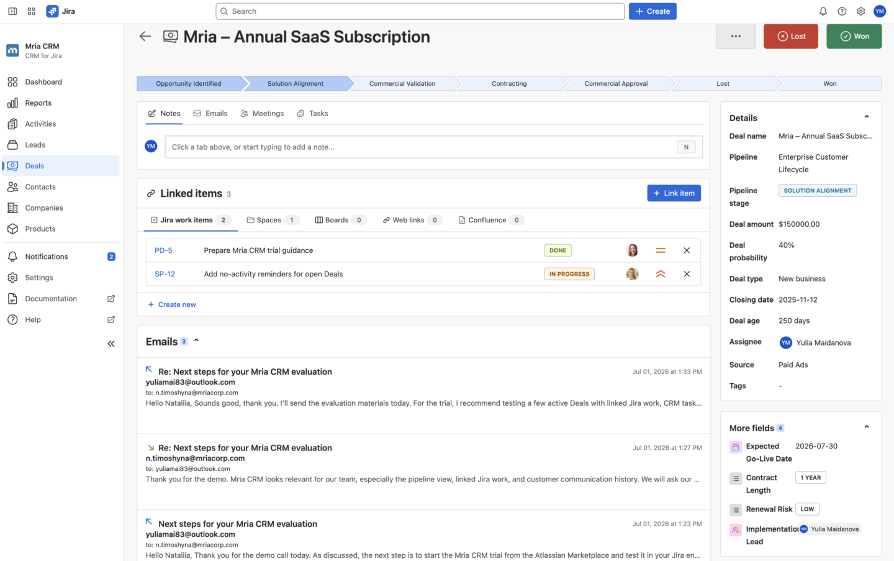Open the 1 YEAR contract length badge
Screen dimensions: 894x561
[x=811, y=478]
